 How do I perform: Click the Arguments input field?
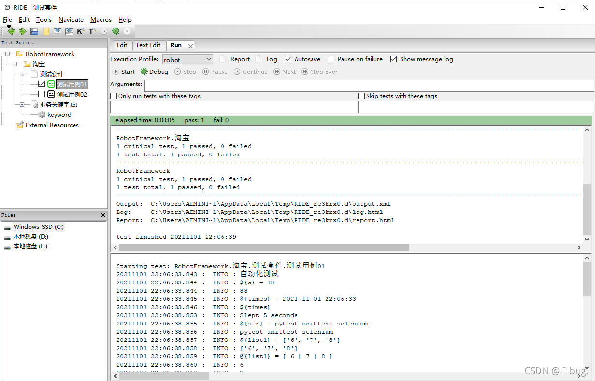369,85
